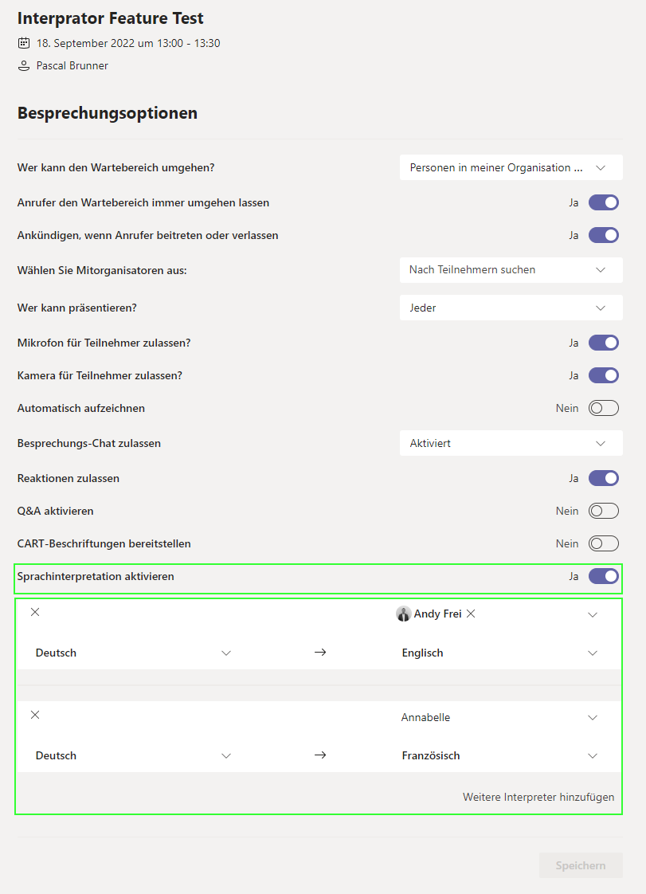Remove the first interpreter row (Andy Frei)
This screenshot has height=894, width=646.
pos(35,612)
